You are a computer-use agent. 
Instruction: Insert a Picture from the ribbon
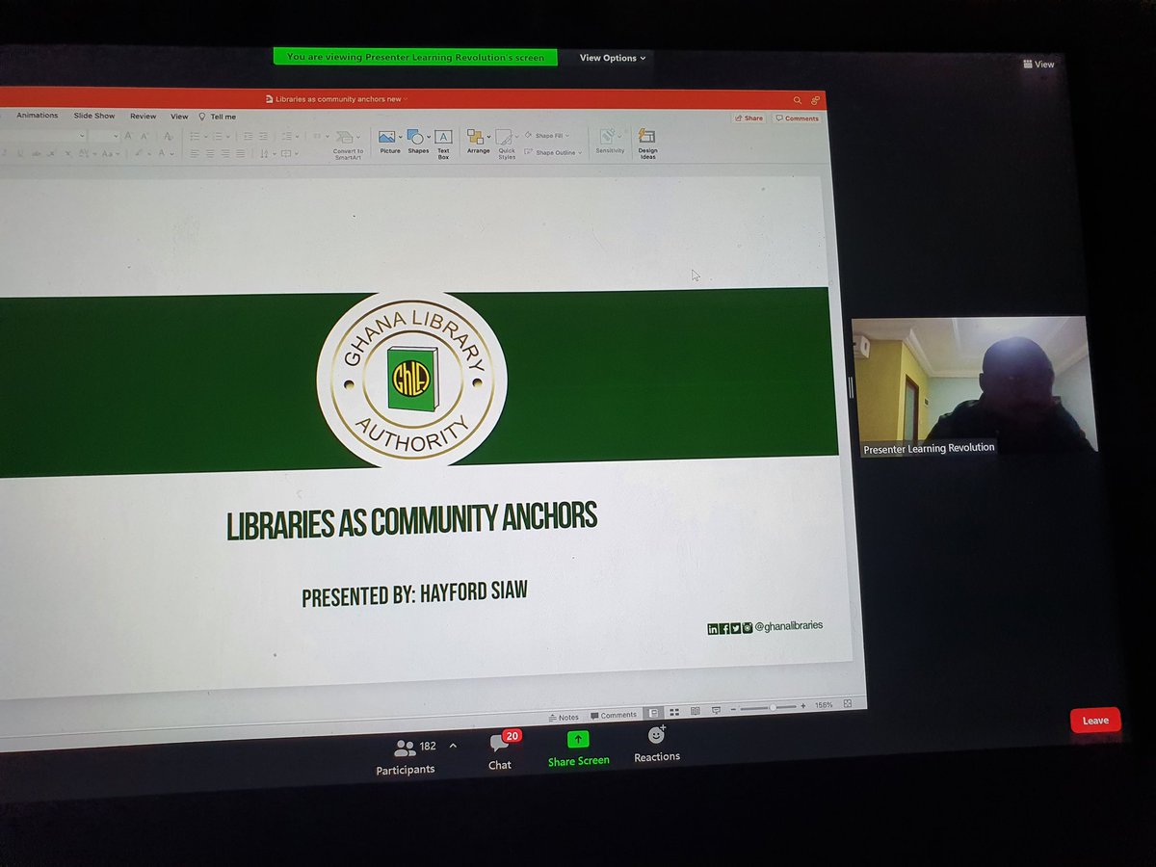click(x=387, y=142)
